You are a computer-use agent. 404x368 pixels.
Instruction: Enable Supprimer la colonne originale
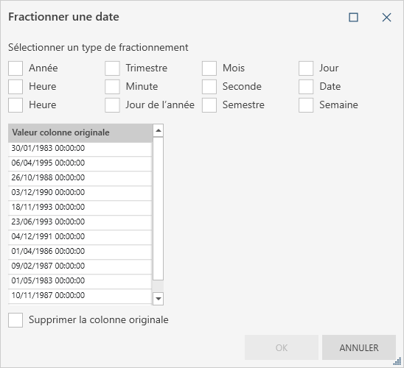[15, 320]
